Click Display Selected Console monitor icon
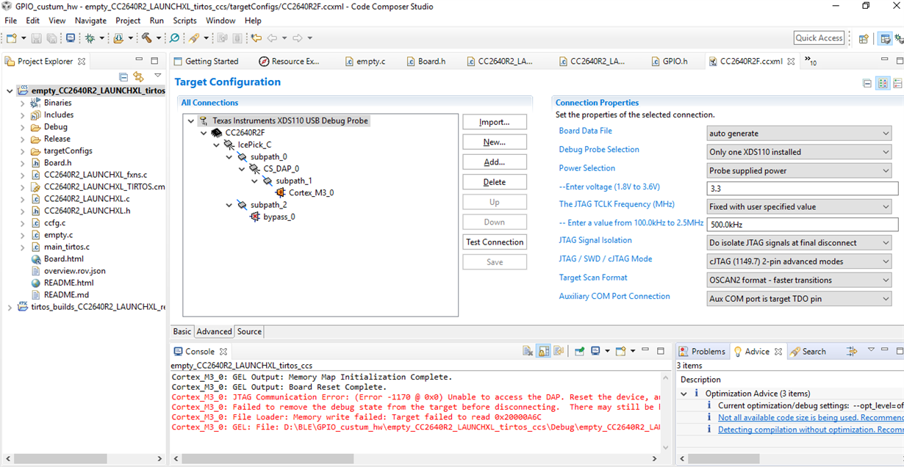The height and width of the screenshot is (467, 904). (595, 352)
